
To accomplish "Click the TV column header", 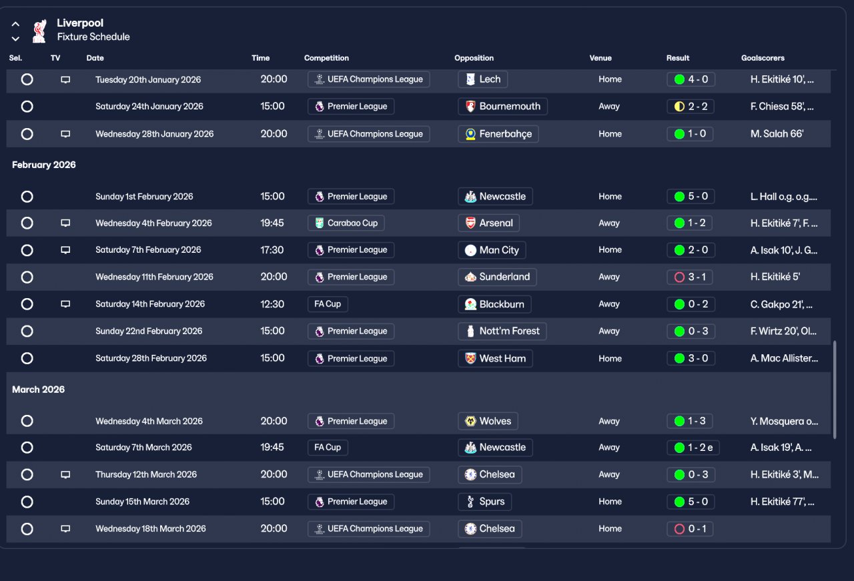I will pyautogui.click(x=55, y=58).
